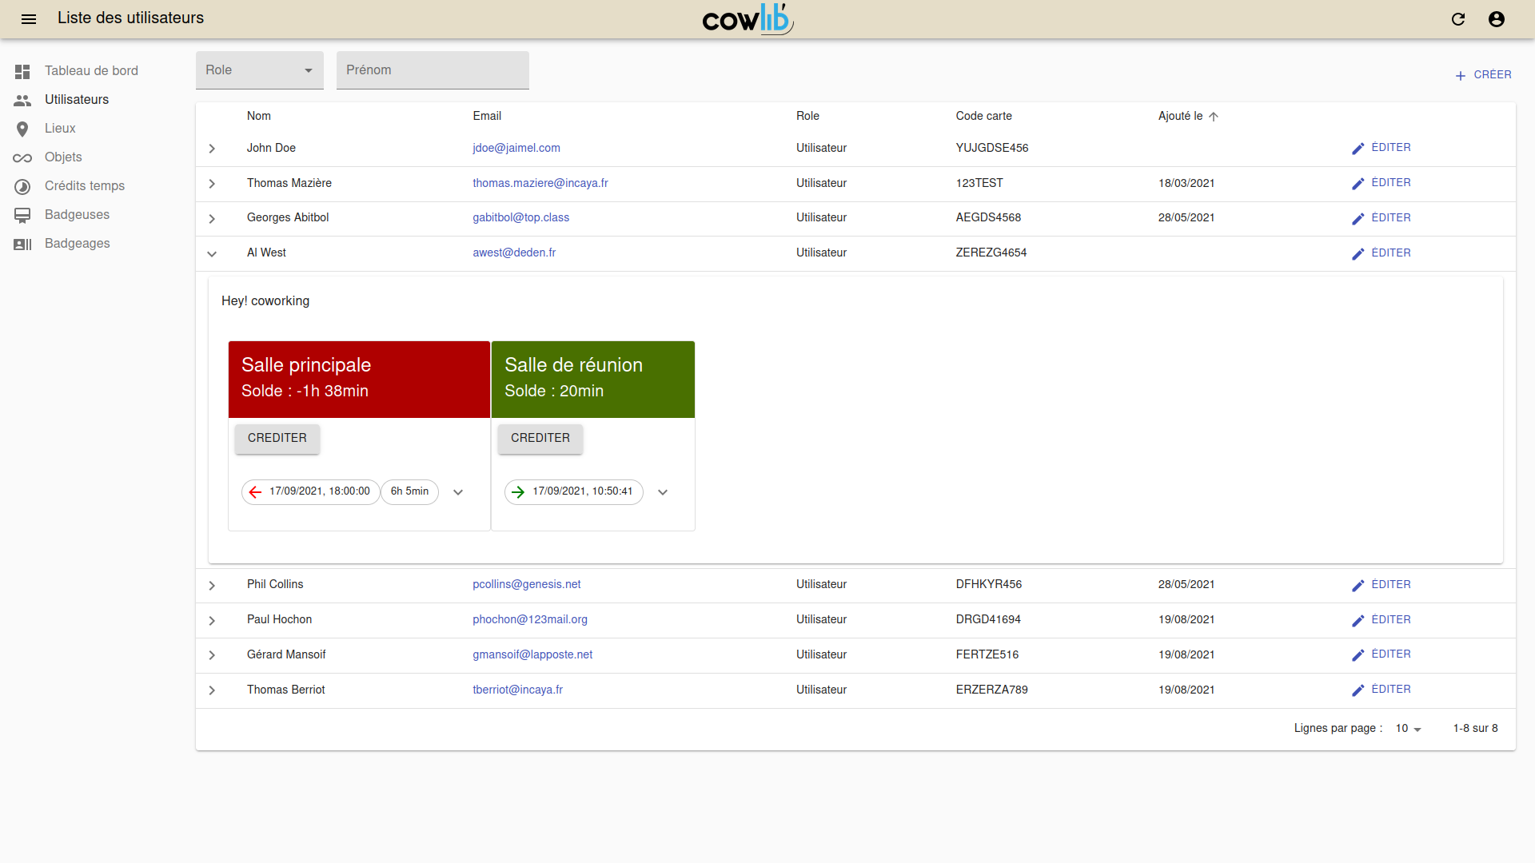Image resolution: width=1535 pixels, height=863 pixels.
Task: Open the Role filter dropdown
Action: tap(259, 70)
